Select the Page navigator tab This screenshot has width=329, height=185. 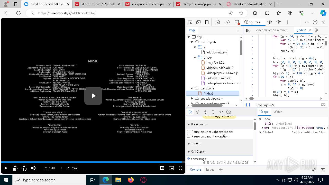point(192,30)
